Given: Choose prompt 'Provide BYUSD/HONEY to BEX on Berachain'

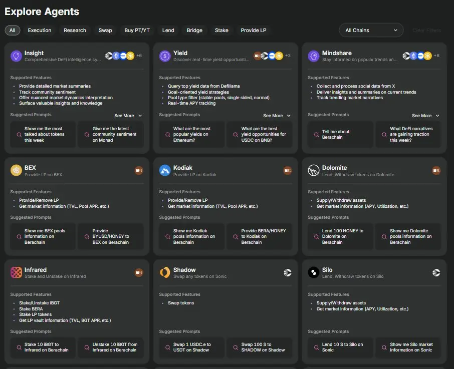Looking at the screenshot, I should tap(111, 236).
